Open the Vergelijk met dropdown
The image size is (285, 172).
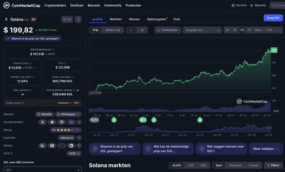[202, 30]
